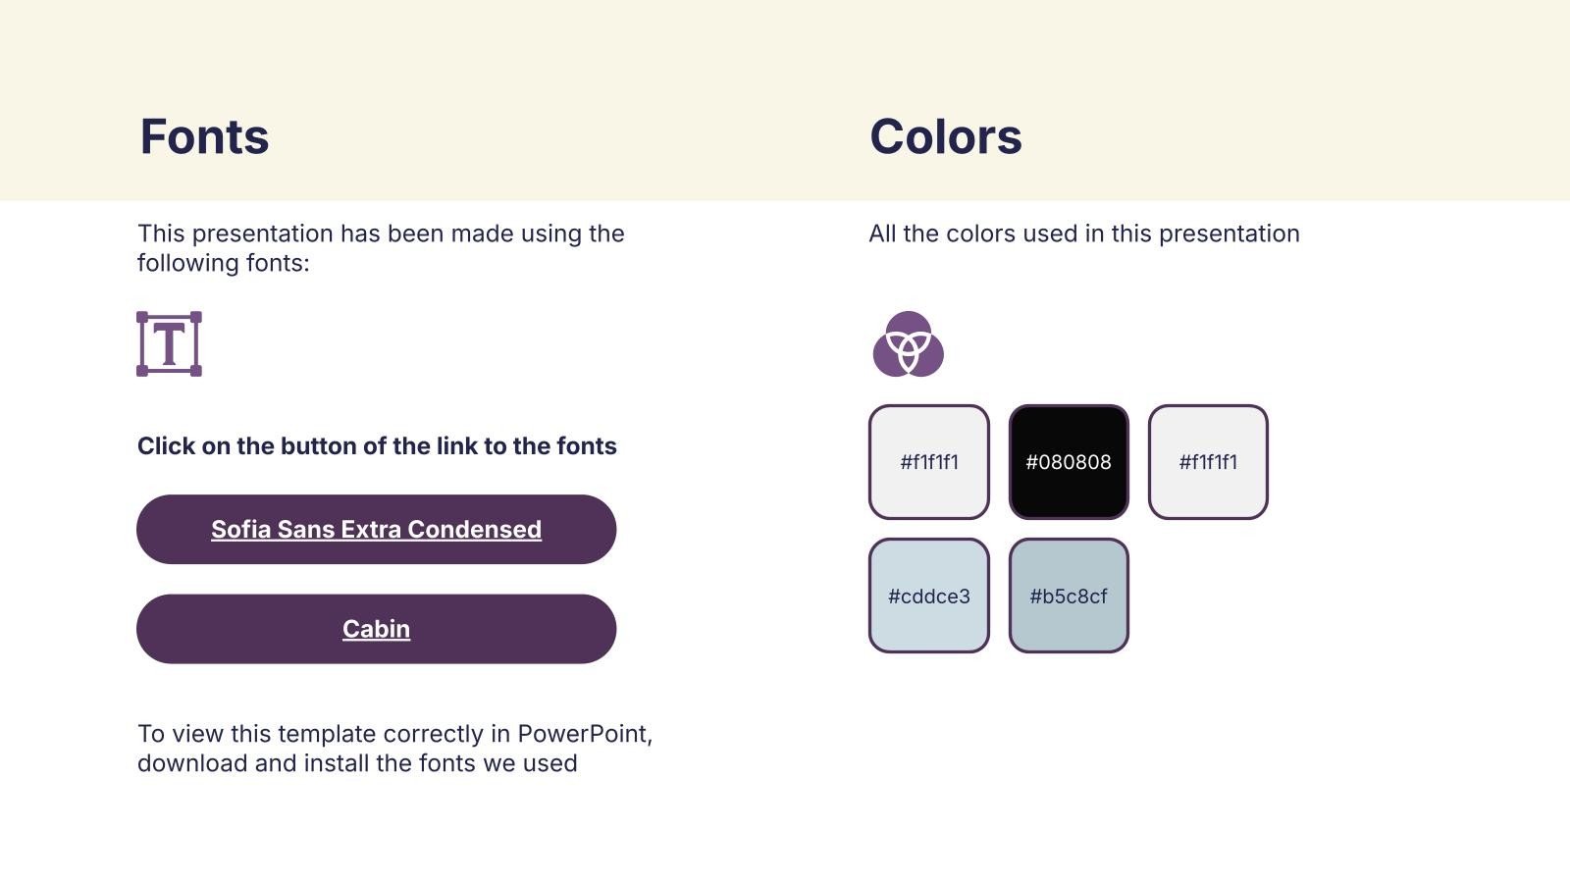Select the #f1f1f1 swatch right of black swatch

pyautogui.click(x=1208, y=462)
